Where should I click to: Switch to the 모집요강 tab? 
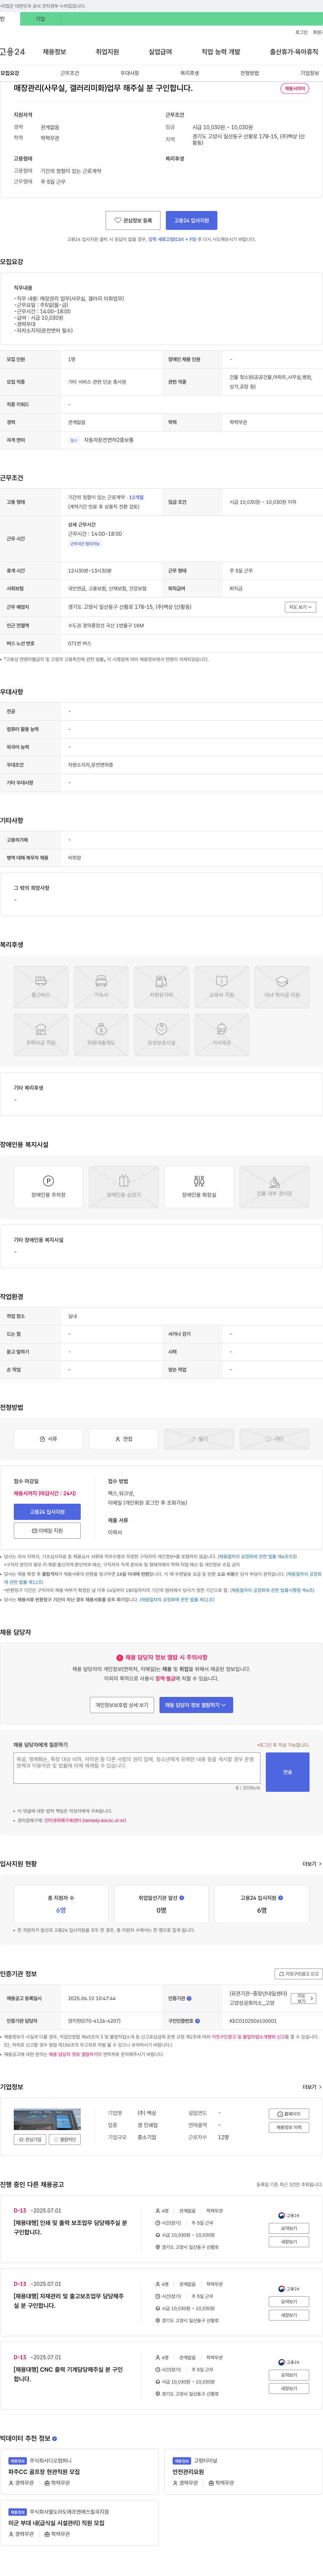[10, 73]
